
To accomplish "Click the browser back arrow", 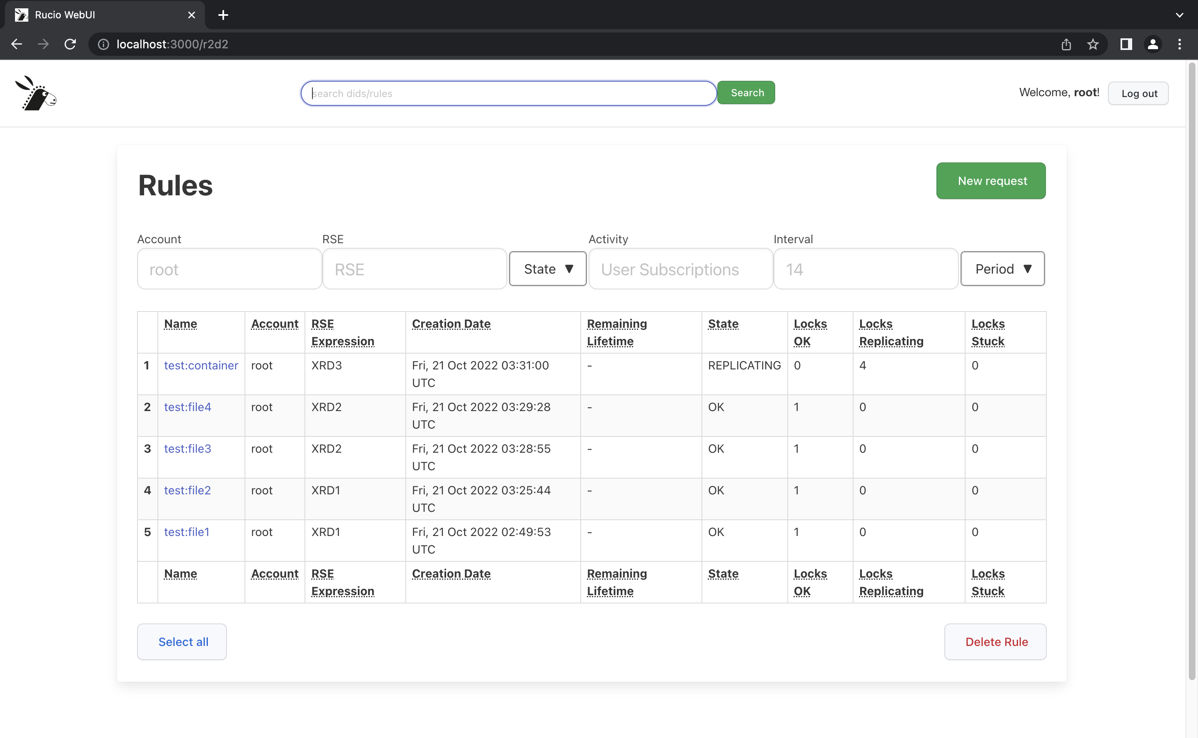I will pos(17,45).
